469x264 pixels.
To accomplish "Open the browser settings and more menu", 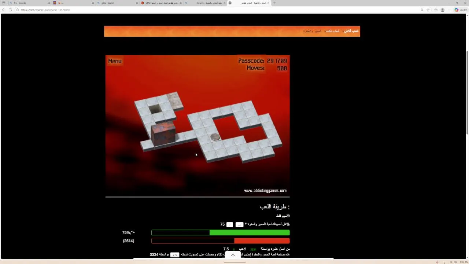I will tap(449, 10).
